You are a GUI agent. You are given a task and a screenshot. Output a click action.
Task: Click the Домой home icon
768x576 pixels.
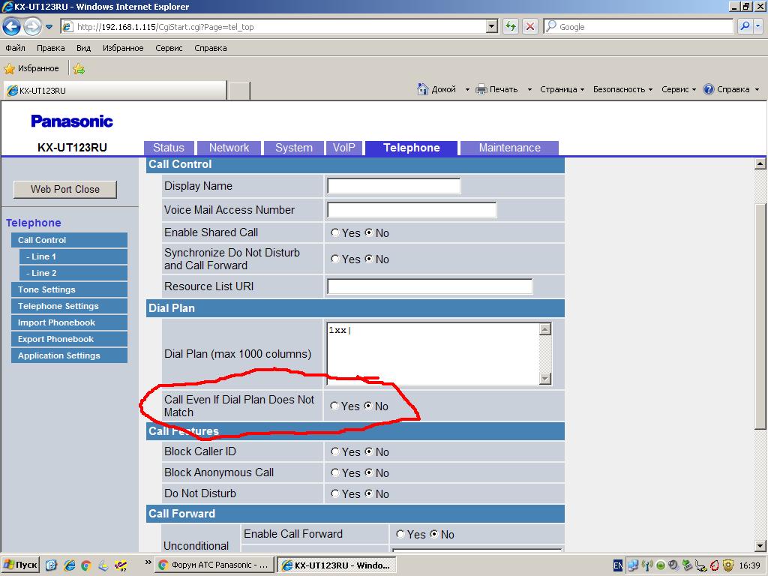423,89
